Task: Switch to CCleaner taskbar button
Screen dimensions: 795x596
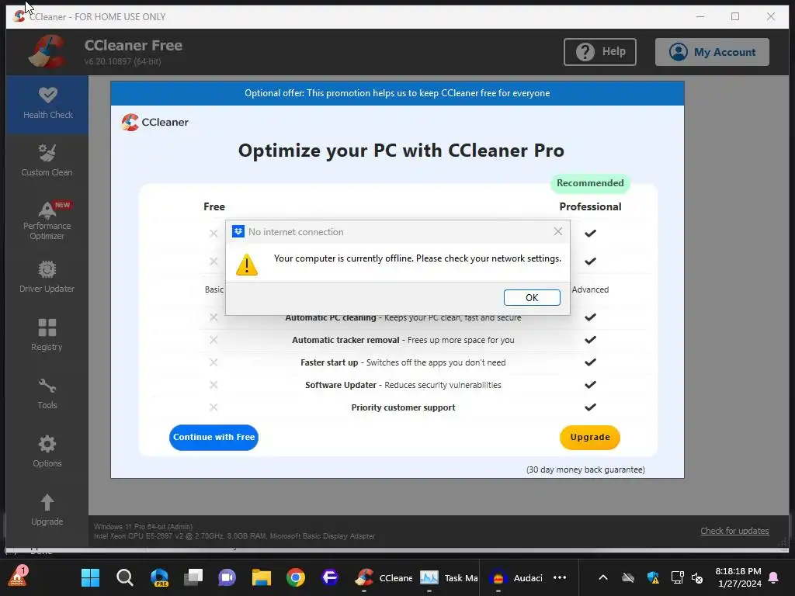Action: 384,577
